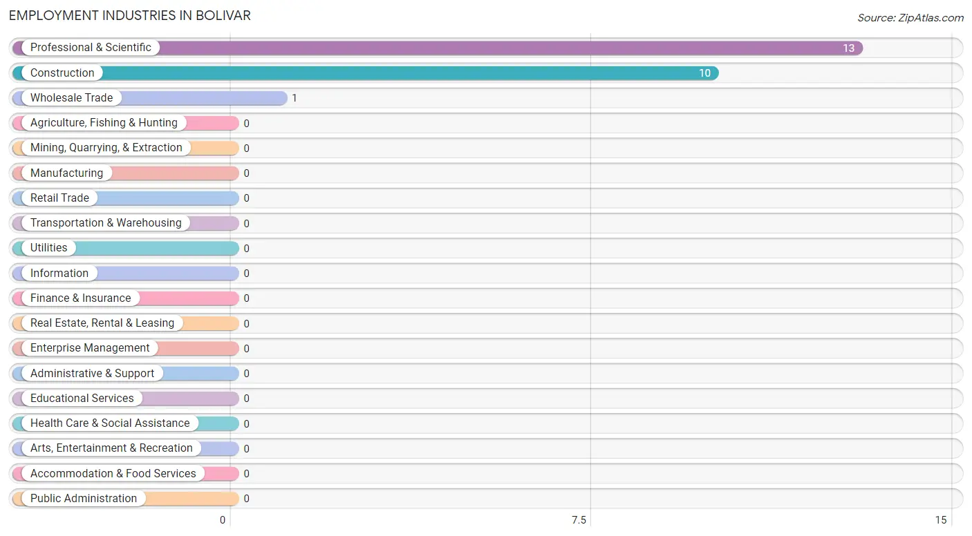Viewport: 972px width, 536px height.
Task: Select Accommodation & Food Services label
Action: 113,473
